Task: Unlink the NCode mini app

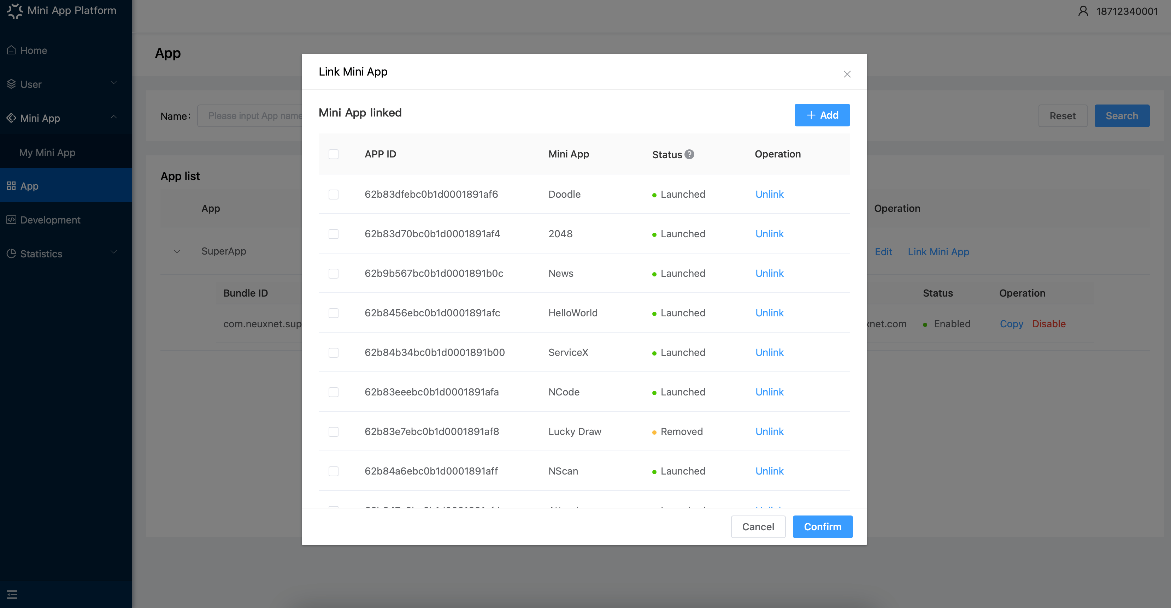Action: 769,392
